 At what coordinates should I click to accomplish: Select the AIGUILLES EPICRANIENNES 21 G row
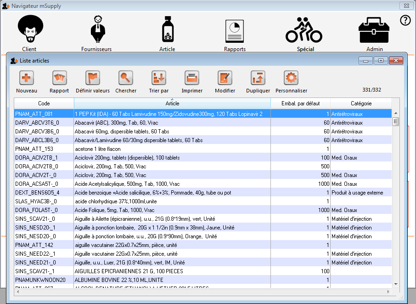click(x=203, y=271)
